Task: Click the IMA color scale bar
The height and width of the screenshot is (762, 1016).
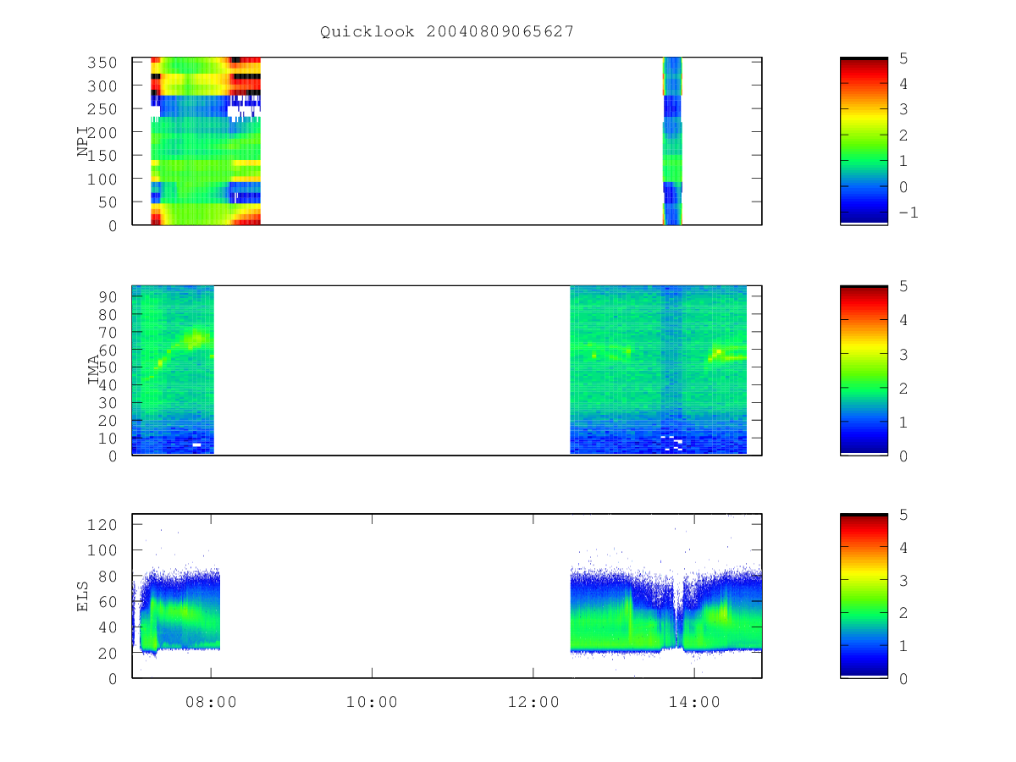Action: [x=864, y=371]
